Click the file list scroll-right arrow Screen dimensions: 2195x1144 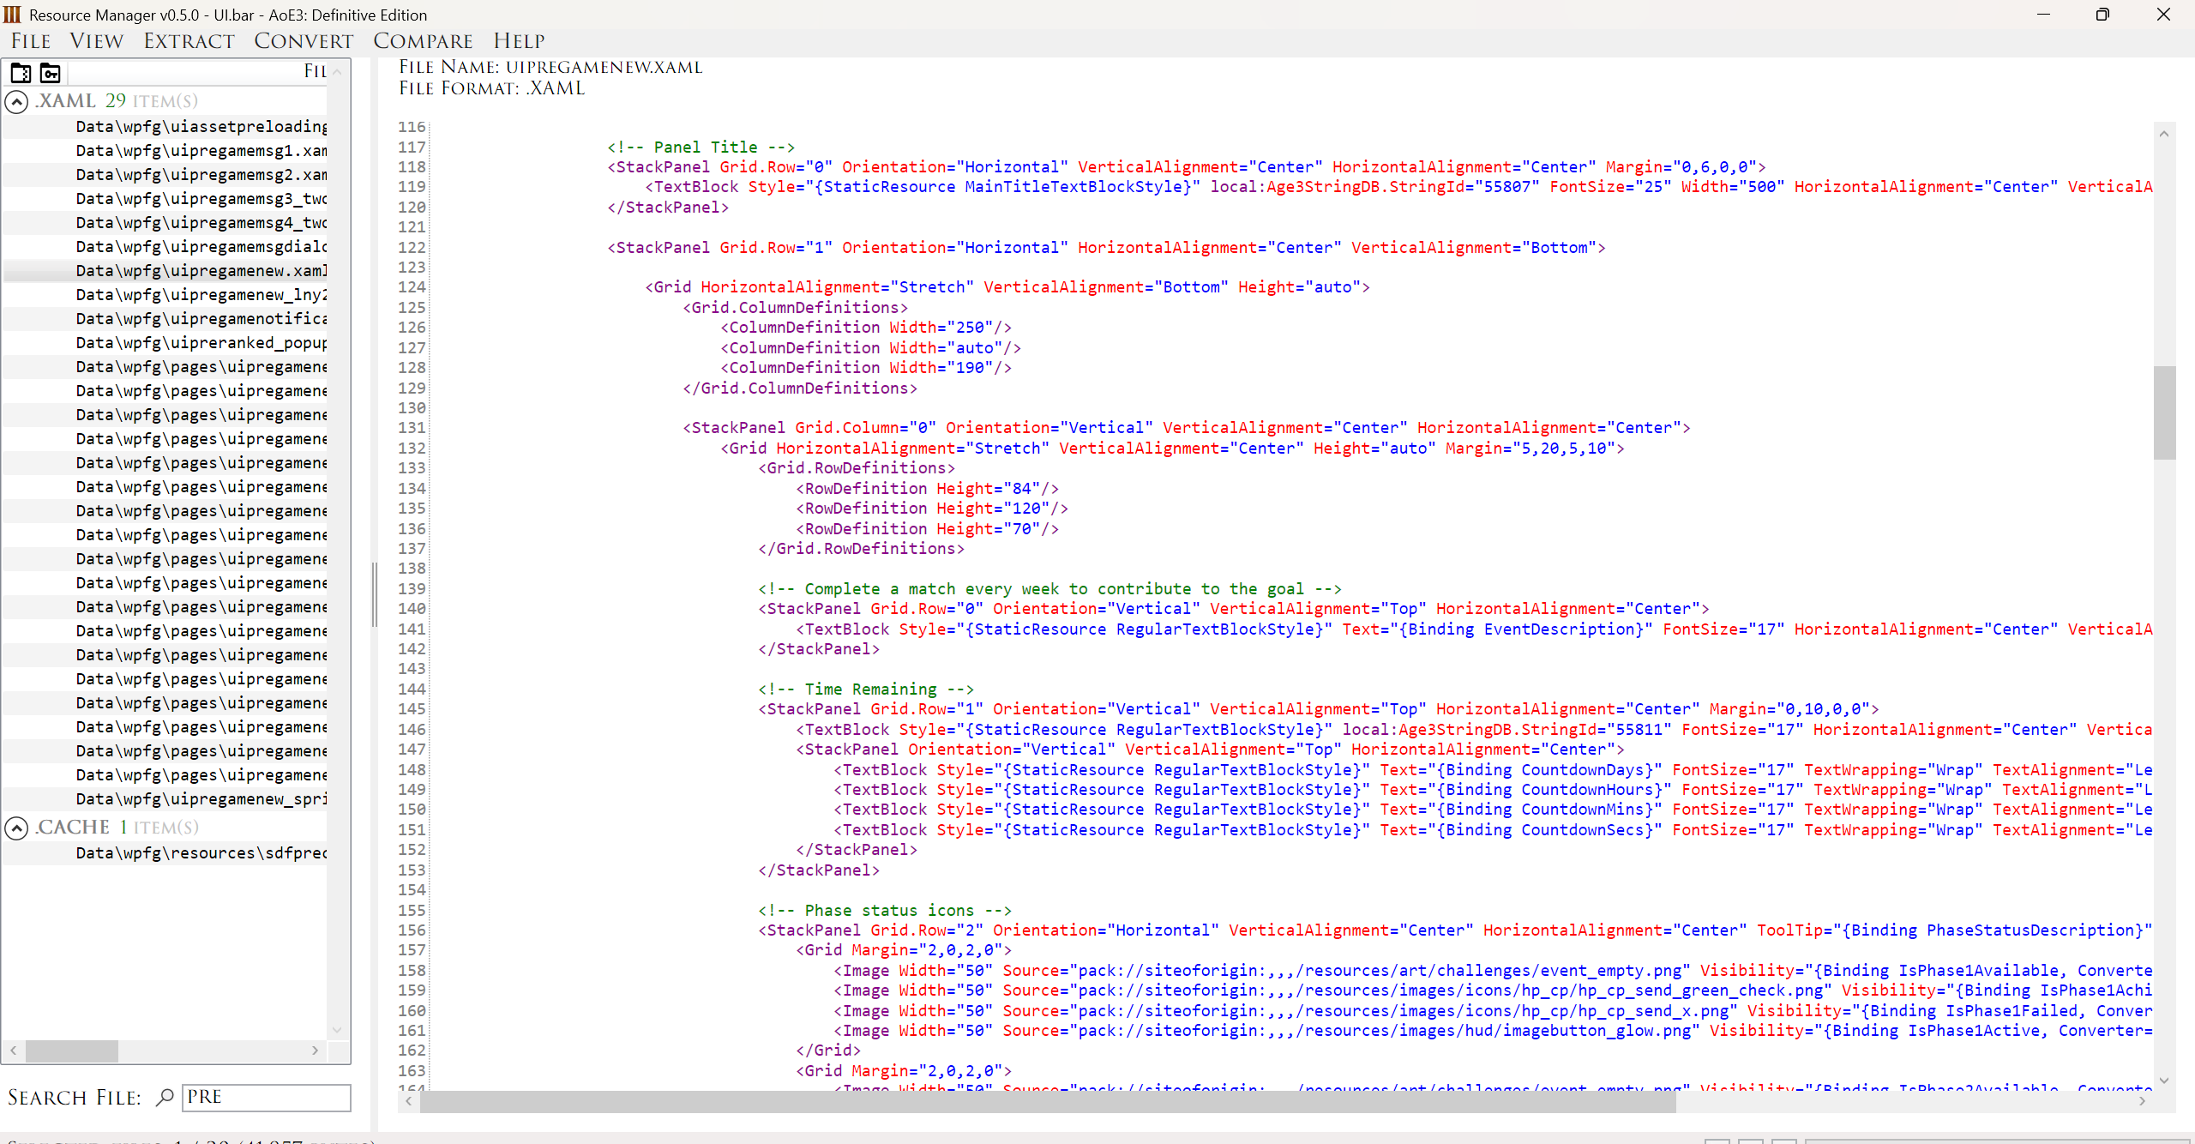[315, 1050]
